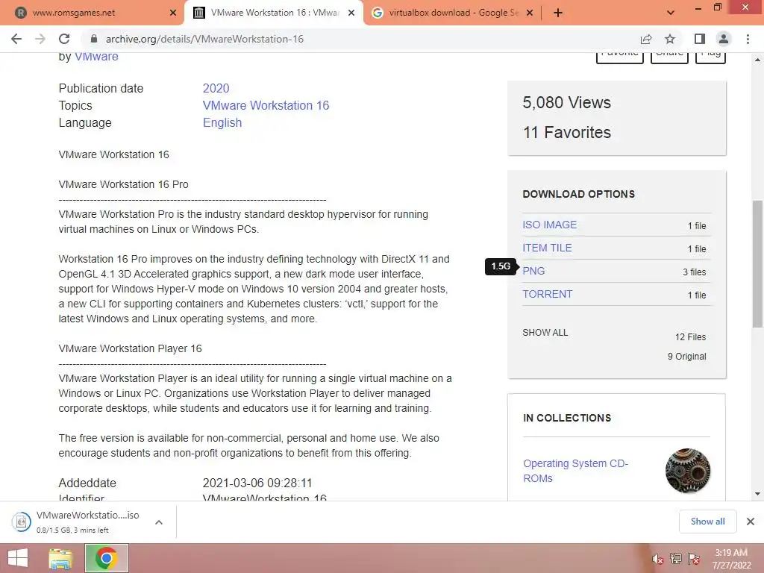Click the padlock site info icon
This screenshot has height=573, width=764.
[94, 39]
